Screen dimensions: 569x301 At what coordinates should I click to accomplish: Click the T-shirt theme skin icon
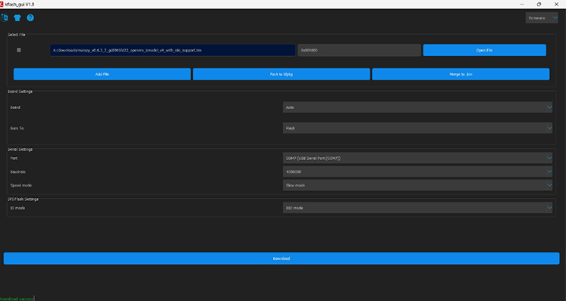(x=17, y=17)
